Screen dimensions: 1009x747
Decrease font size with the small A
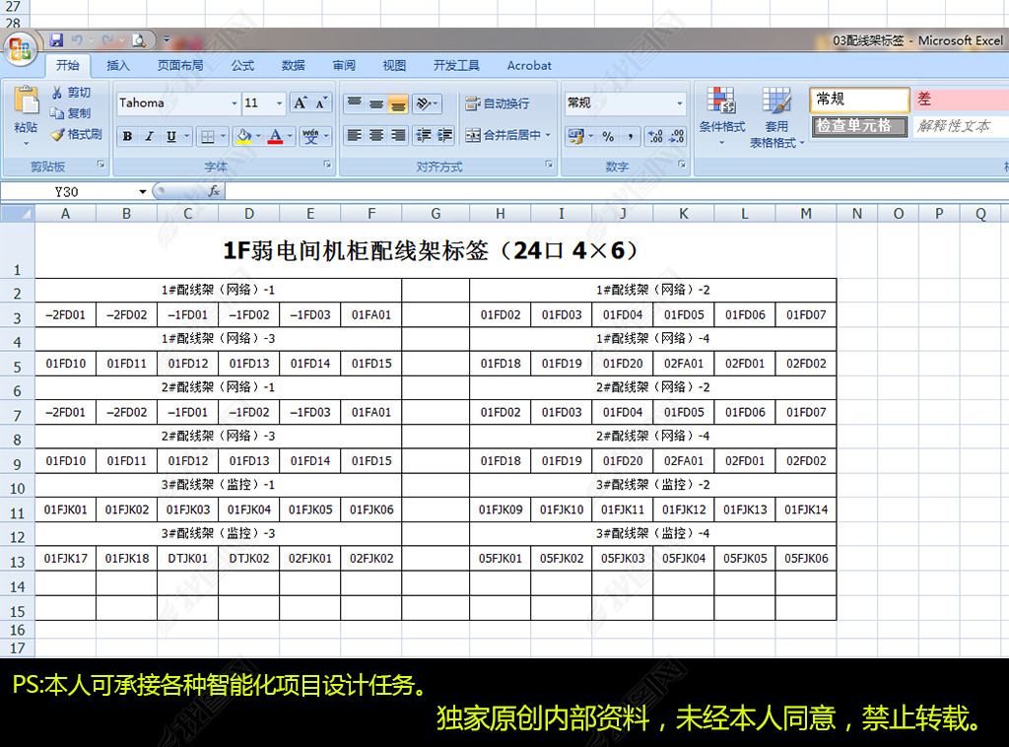click(x=320, y=102)
